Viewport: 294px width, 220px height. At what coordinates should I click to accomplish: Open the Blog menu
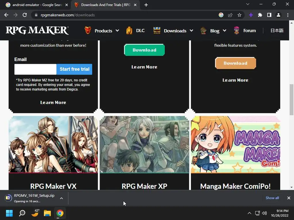point(215,31)
